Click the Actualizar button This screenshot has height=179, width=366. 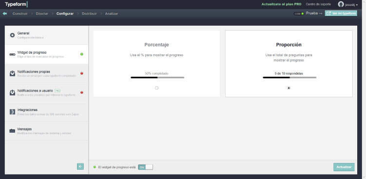[344, 167]
